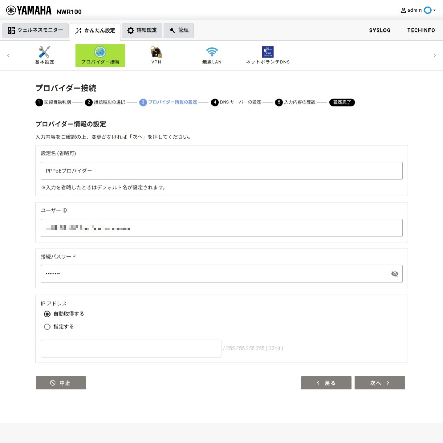Open the SYSLOG link

[x=380, y=30]
